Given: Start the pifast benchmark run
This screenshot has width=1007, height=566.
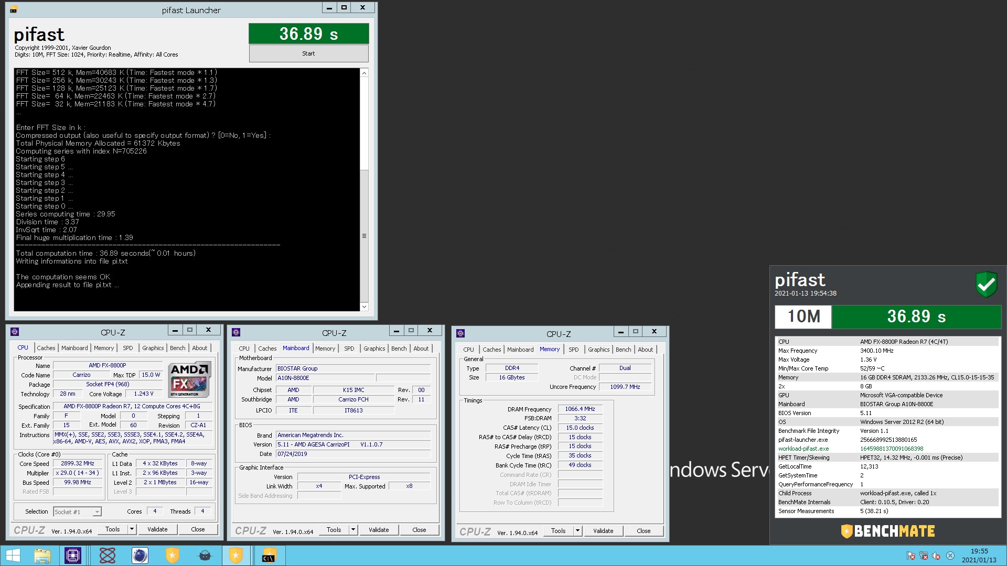Looking at the screenshot, I should (308, 53).
